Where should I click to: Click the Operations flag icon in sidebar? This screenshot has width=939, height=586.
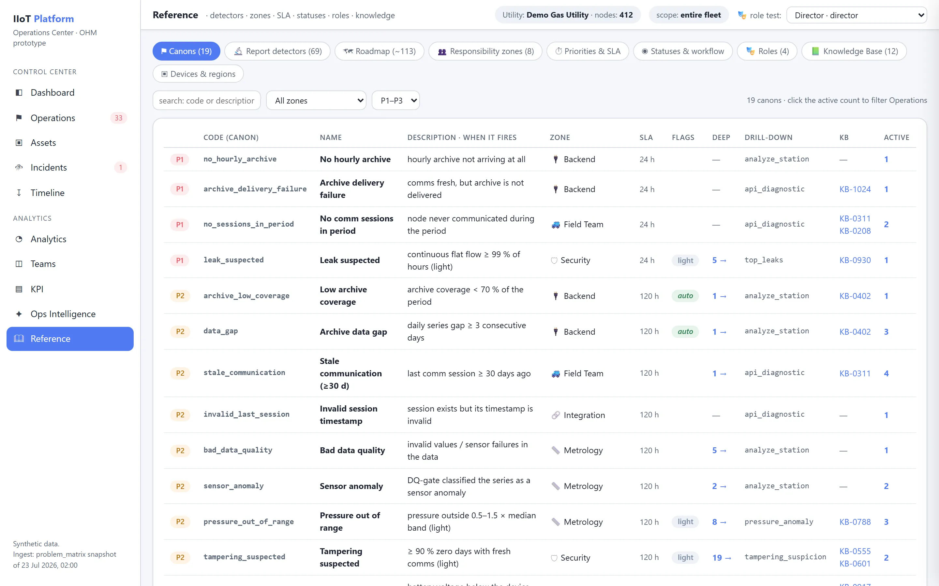point(19,118)
